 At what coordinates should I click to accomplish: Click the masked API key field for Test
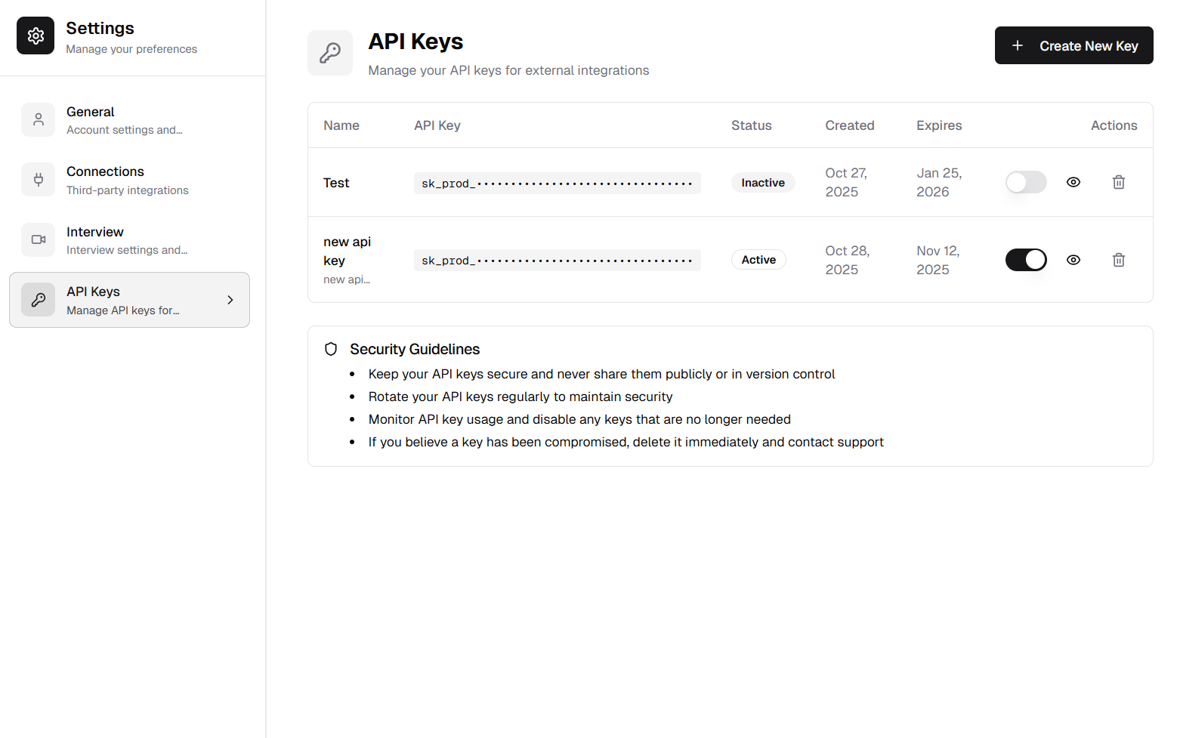pyautogui.click(x=557, y=182)
